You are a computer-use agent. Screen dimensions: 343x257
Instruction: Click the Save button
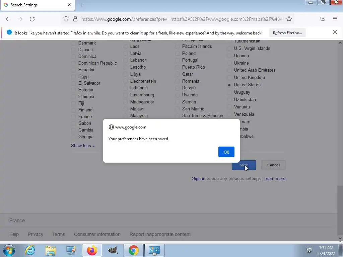244,165
